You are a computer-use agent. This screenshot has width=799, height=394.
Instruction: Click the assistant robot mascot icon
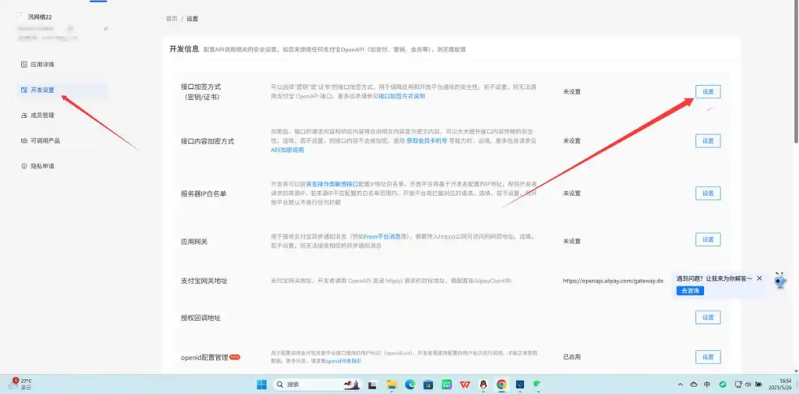point(780,281)
